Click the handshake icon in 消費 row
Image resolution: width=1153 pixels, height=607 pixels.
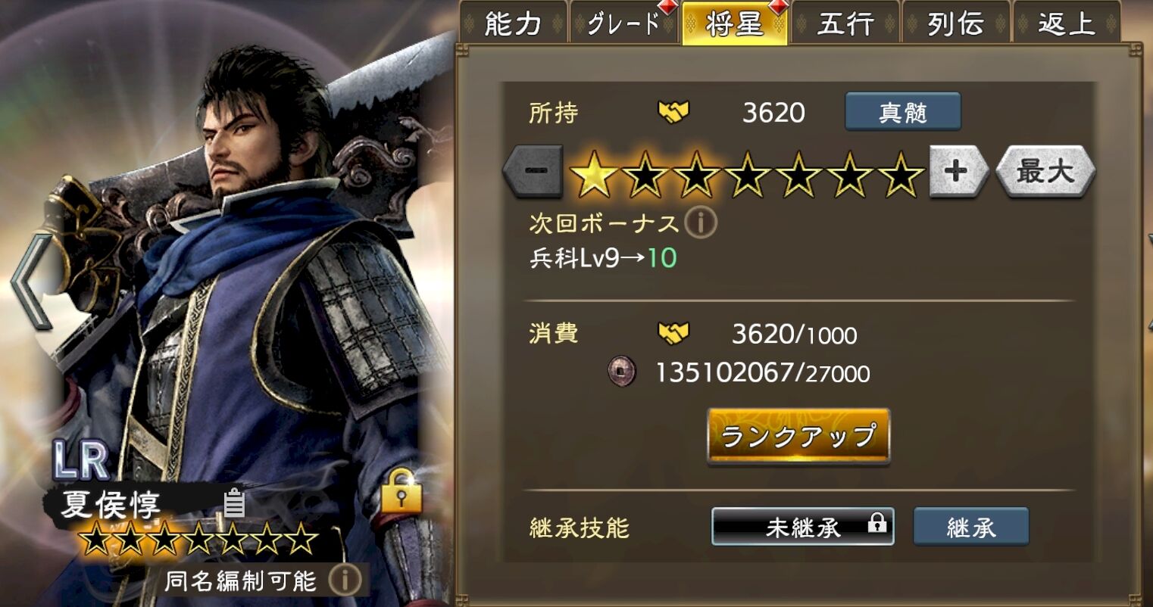click(x=673, y=334)
